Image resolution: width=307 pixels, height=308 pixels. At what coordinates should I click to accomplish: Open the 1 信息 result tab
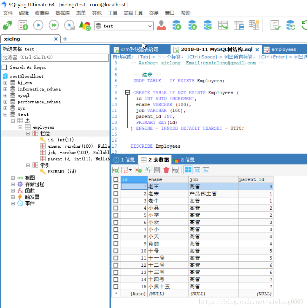click(124, 160)
